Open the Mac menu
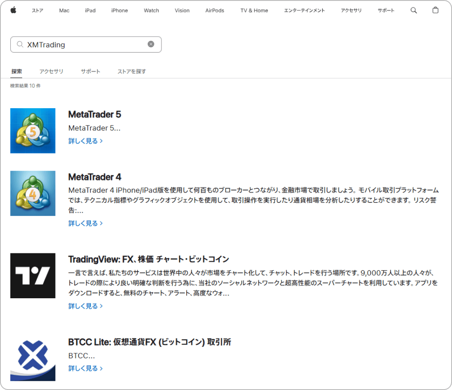The width and height of the screenshot is (452, 390). (64, 11)
